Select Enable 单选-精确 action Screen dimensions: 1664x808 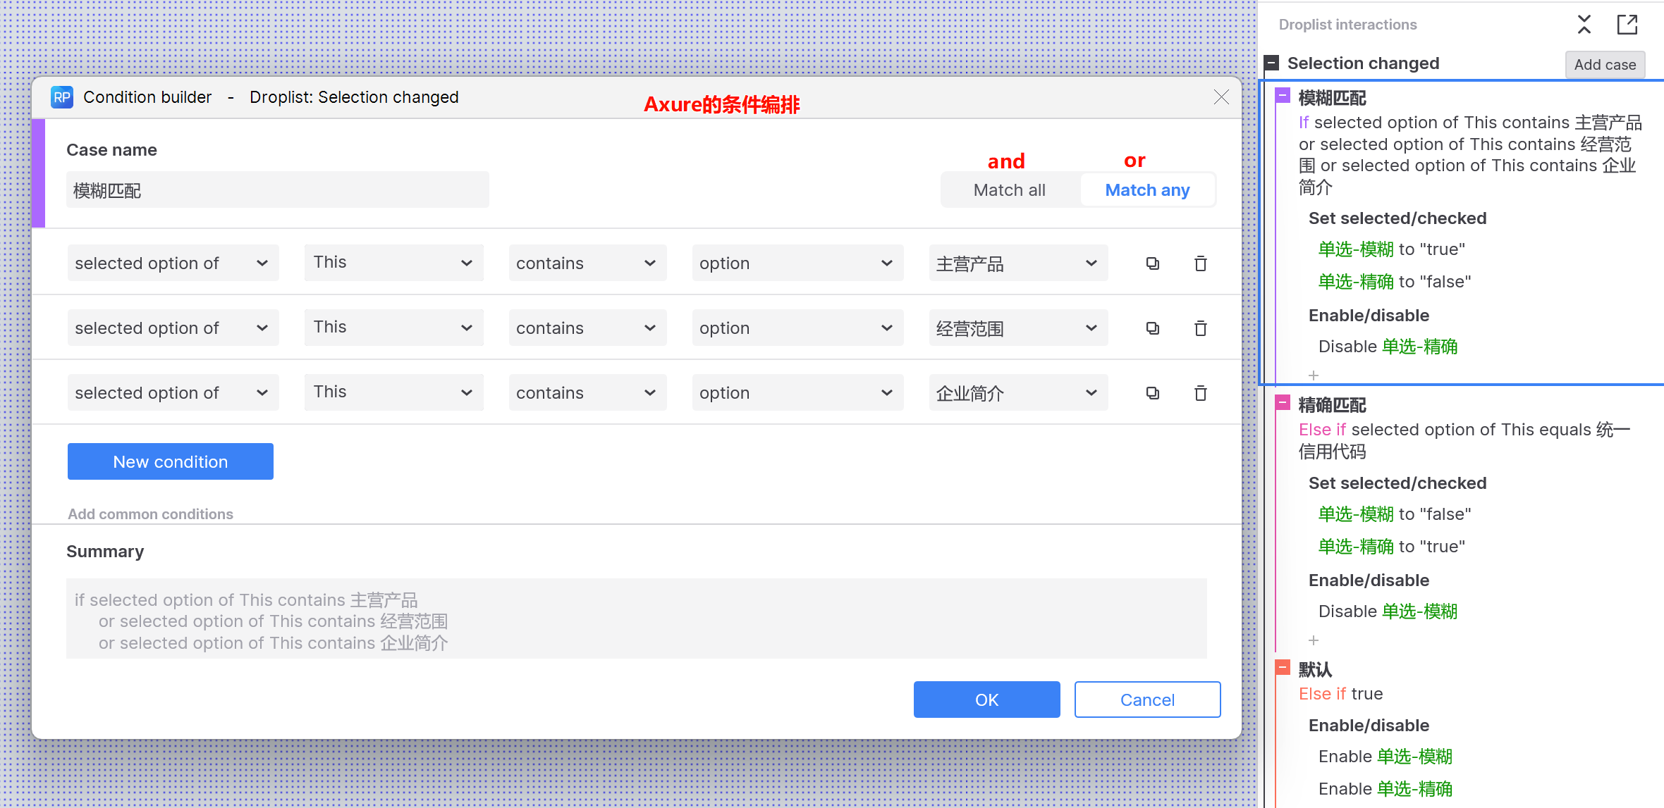(x=1385, y=789)
